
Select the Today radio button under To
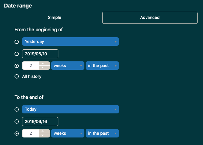(17, 109)
